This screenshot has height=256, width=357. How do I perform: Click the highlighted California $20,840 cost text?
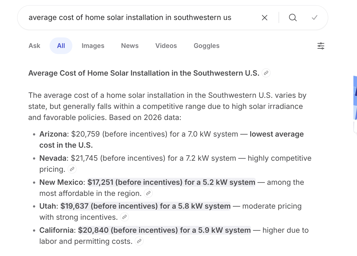coord(164,230)
